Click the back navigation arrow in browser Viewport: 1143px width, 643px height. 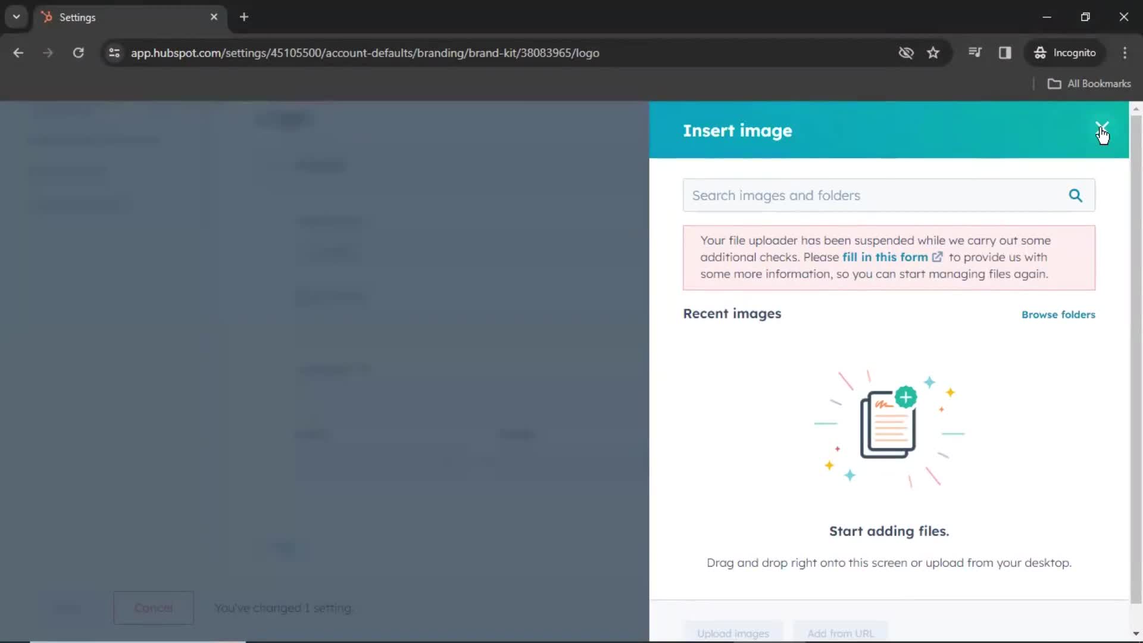19,52
